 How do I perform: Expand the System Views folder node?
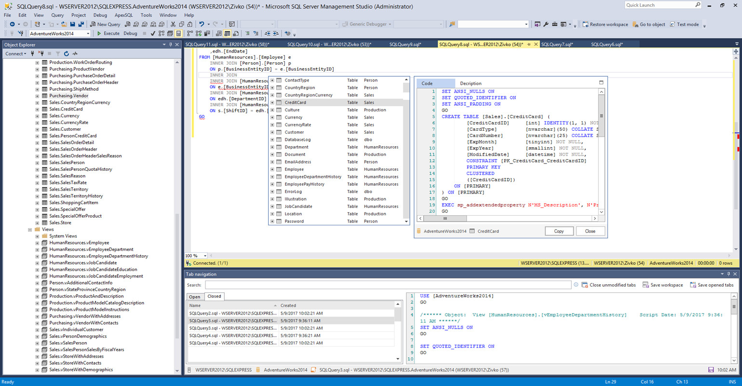coord(37,236)
